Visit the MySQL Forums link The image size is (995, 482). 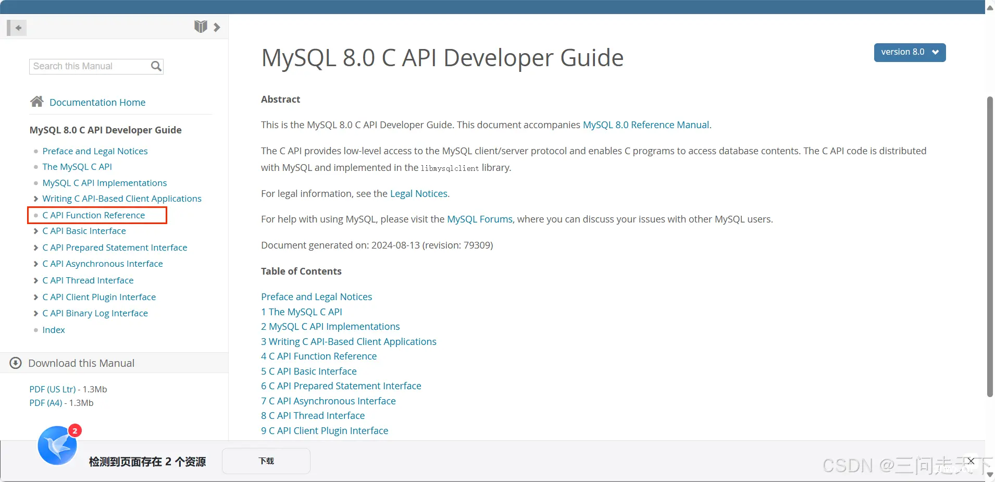click(480, 219)
